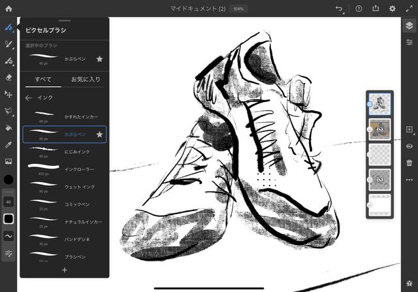
Task: Select the hidden photo reference layer
Action: (x=379, y=129)
